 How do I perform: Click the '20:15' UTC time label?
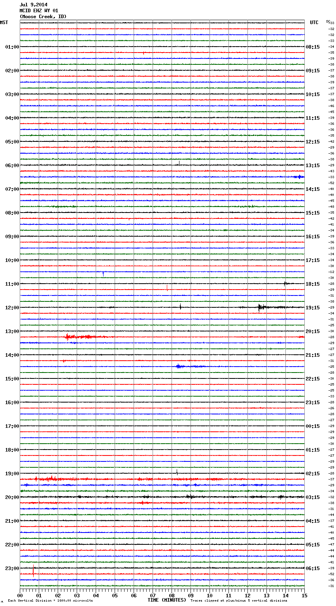pyautogui.click(x=313, y=331)
